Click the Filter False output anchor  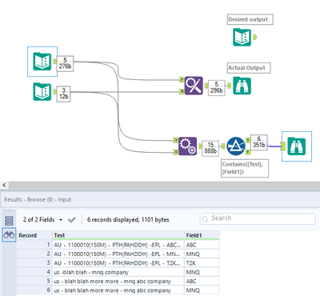coord(248,152)
